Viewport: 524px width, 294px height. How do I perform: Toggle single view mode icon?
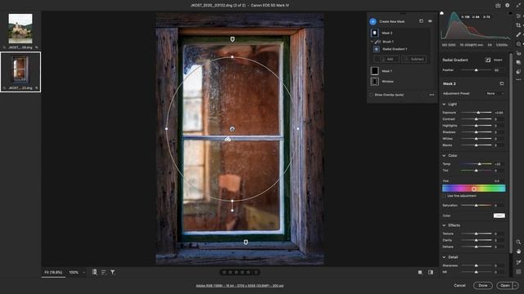420,272
